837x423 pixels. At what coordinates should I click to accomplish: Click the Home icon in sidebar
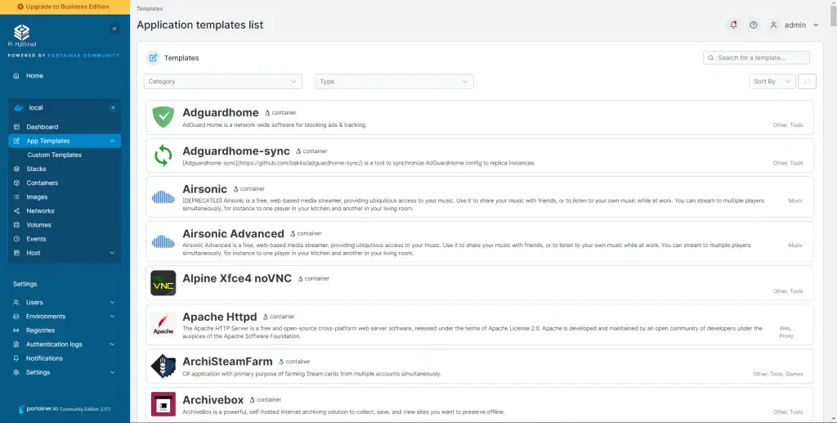point(16,76)
